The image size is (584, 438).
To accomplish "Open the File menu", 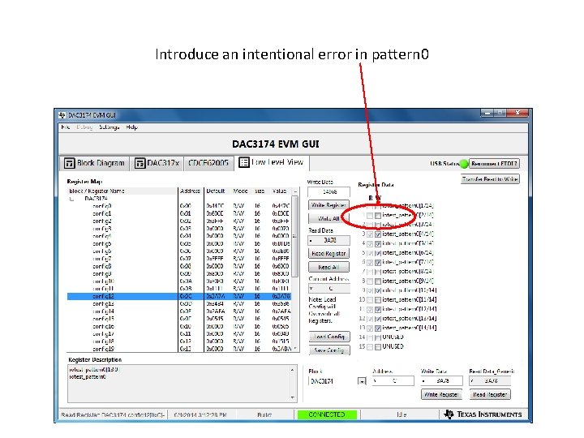I will click(66, 127).
